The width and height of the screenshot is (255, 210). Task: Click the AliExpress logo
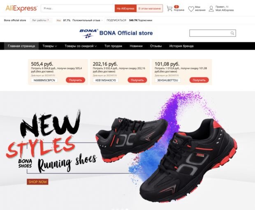[21, 8]
